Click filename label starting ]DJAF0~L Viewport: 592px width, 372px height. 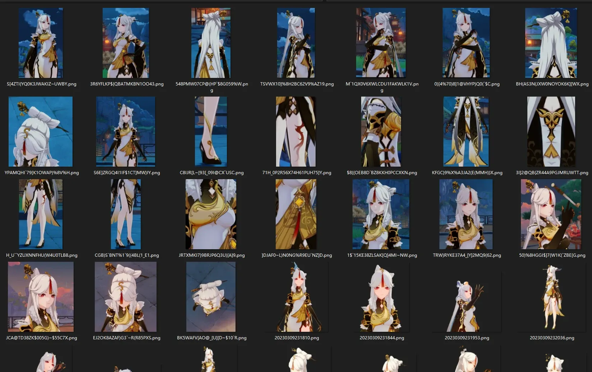297,255
